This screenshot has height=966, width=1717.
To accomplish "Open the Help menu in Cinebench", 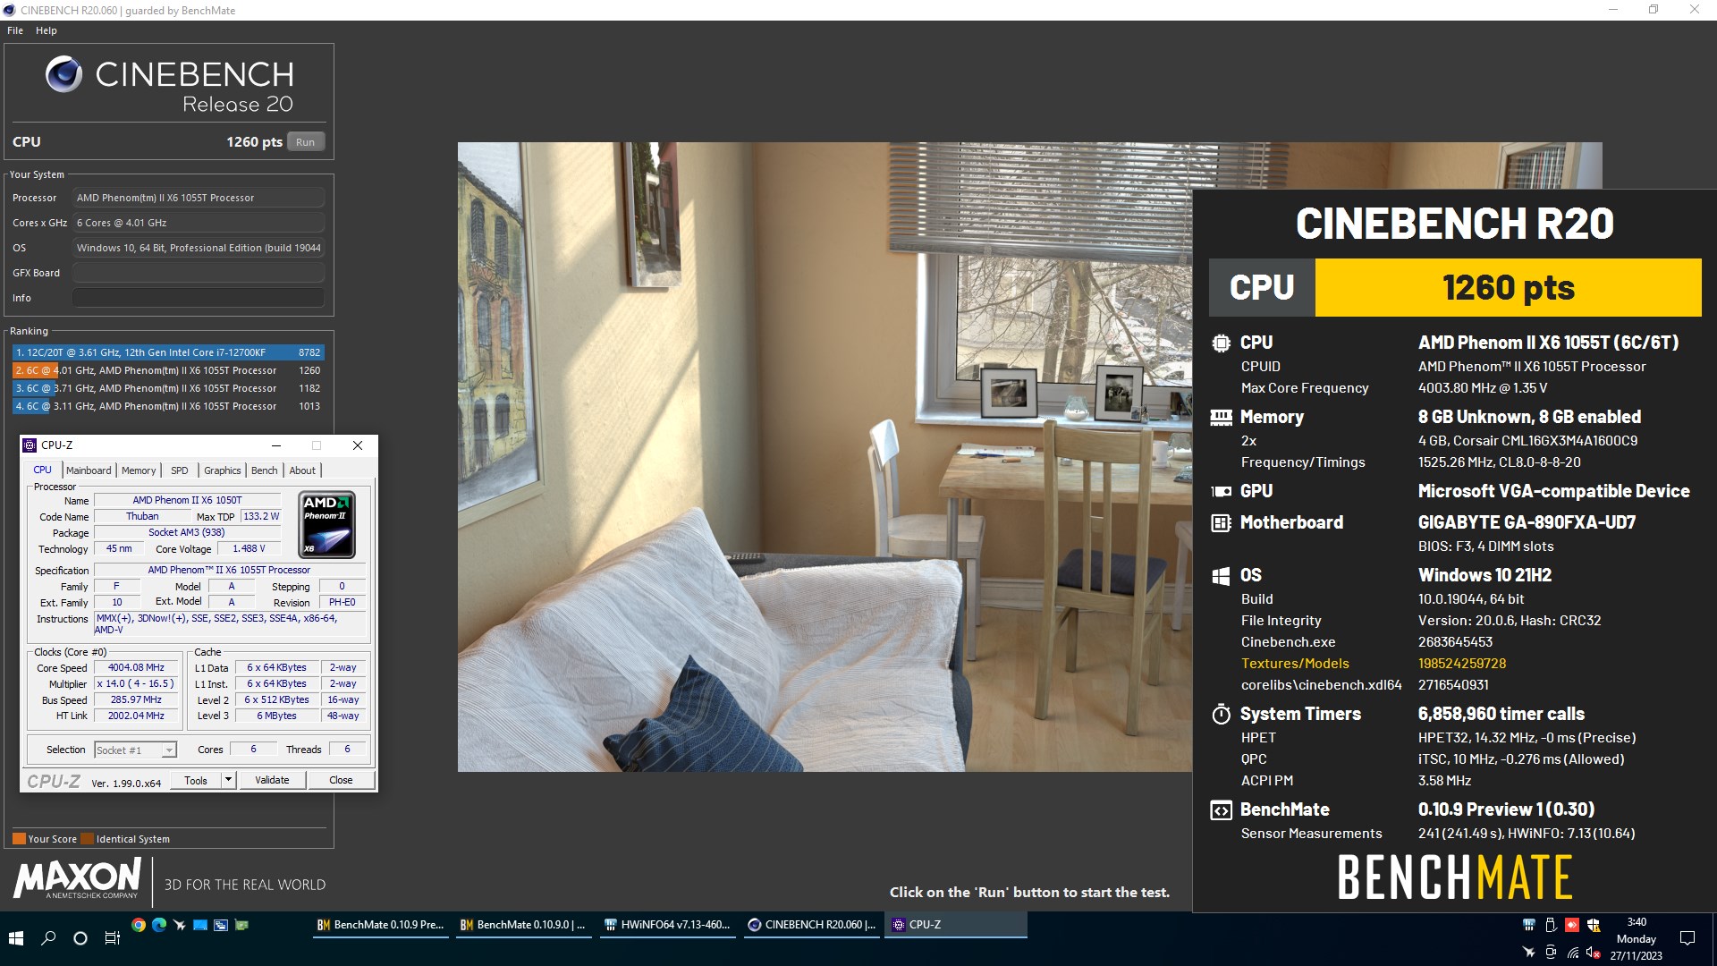I will coord(47,30).
